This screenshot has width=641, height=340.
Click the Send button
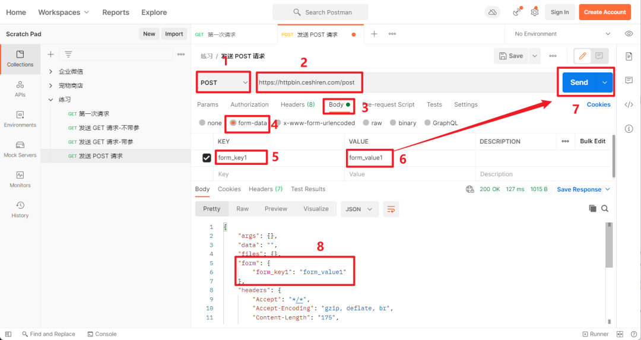(580, 82)
